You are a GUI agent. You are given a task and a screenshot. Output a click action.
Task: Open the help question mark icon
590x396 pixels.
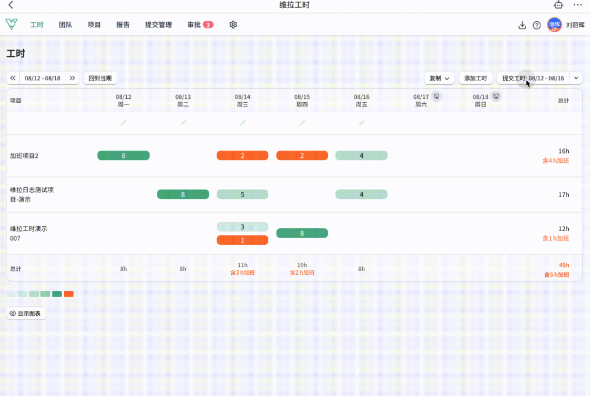536,25
